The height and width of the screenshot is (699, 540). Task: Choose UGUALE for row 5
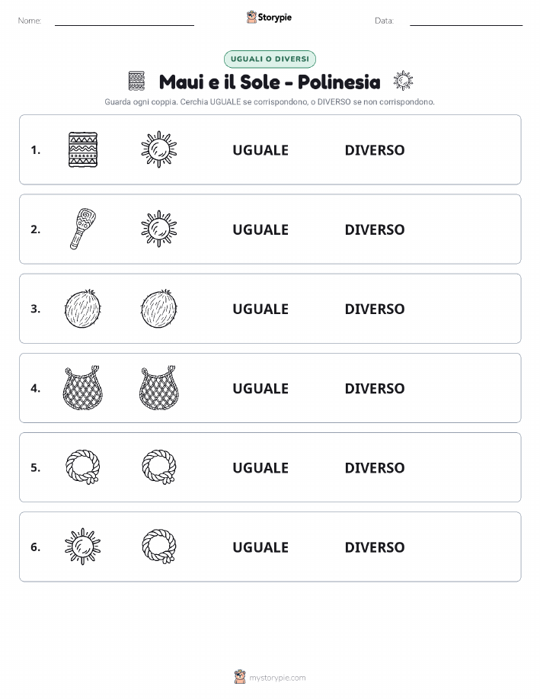[x=260, y=467]
